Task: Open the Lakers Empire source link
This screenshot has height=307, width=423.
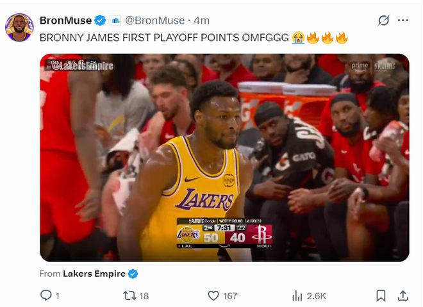Action: coord(94,274)
